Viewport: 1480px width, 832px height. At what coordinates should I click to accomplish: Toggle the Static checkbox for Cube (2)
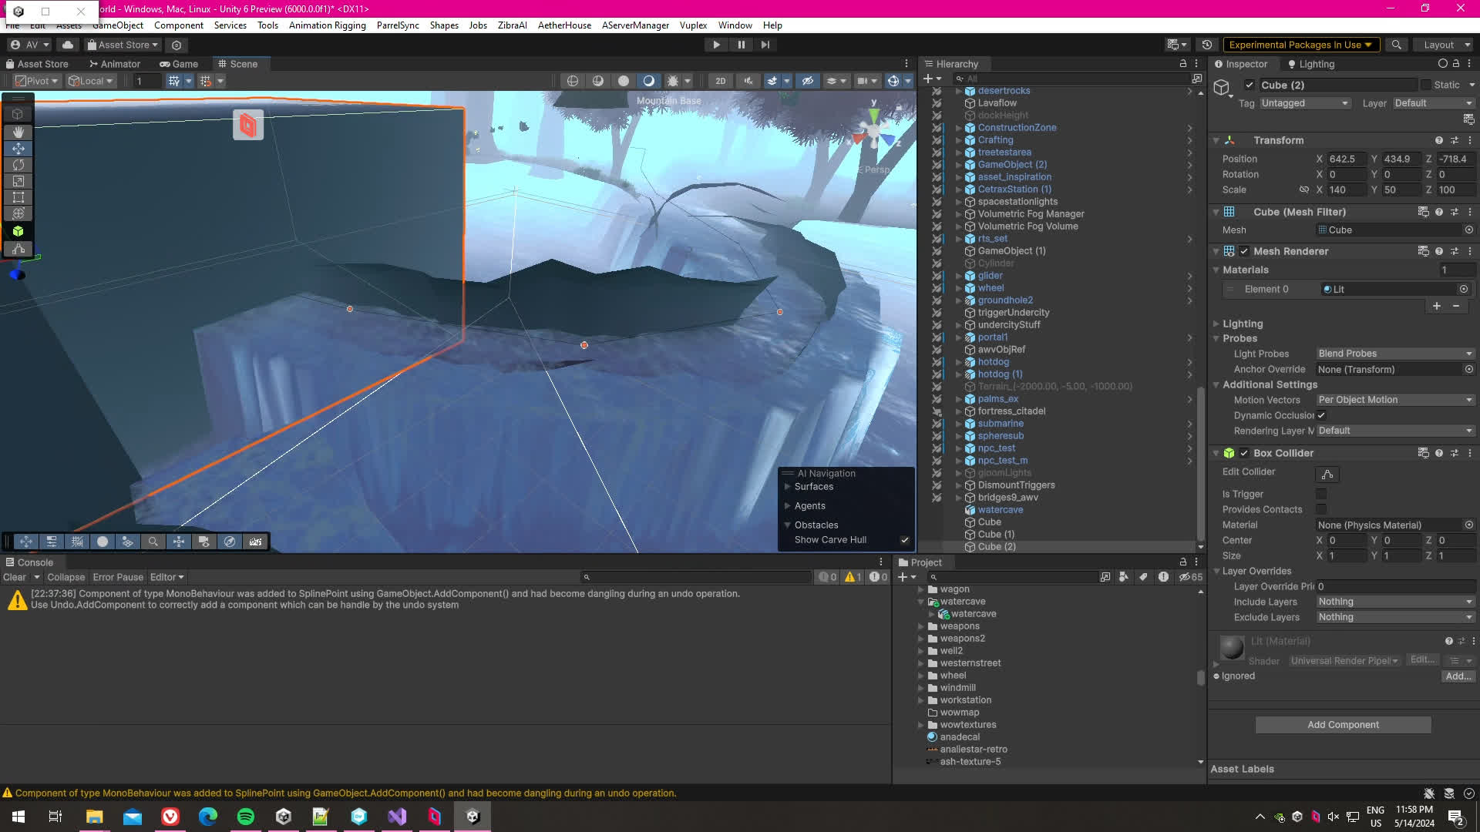pos(1425,85)
